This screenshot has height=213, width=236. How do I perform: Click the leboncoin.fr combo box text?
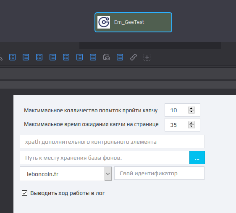[42, 174]
